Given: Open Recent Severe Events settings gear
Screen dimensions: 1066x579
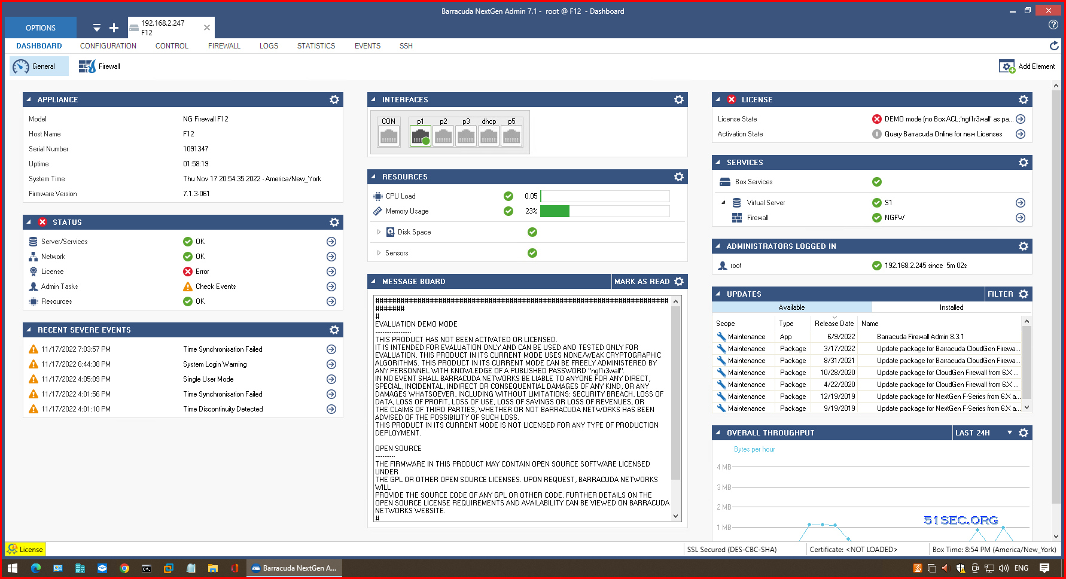Looking at the screenshot, I should (x=334, y=330).
